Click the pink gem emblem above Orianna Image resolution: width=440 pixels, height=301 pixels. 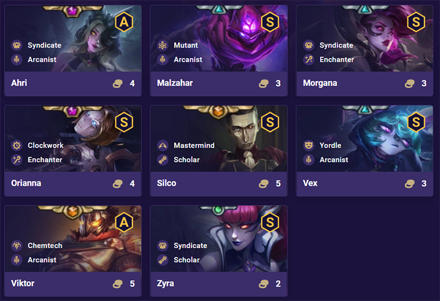pos(72,111)
